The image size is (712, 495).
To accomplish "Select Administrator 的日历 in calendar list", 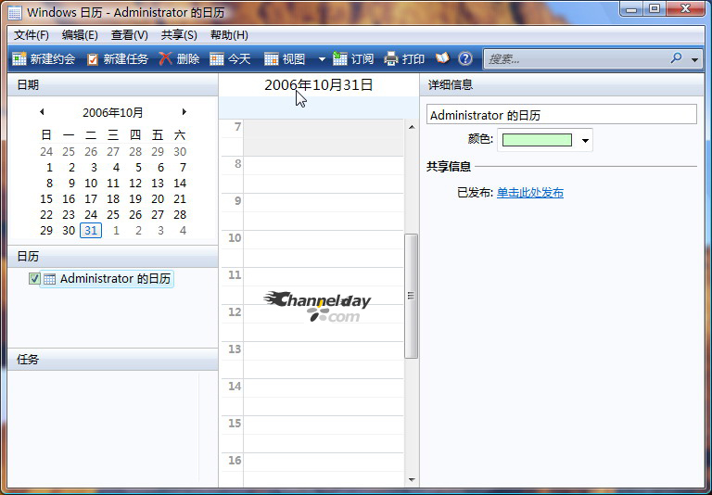I will (x=108, y=279).
